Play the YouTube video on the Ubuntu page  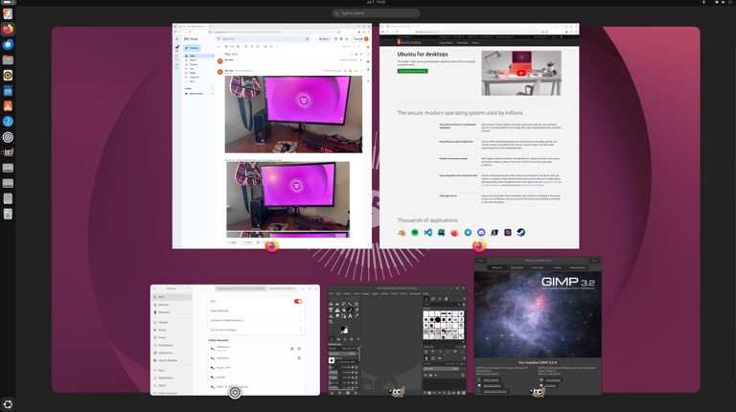(x=521, y=73)
